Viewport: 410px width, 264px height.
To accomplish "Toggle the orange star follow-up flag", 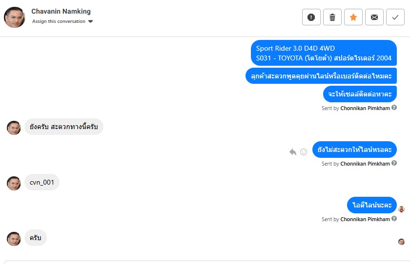I will [x=353, y=17].
